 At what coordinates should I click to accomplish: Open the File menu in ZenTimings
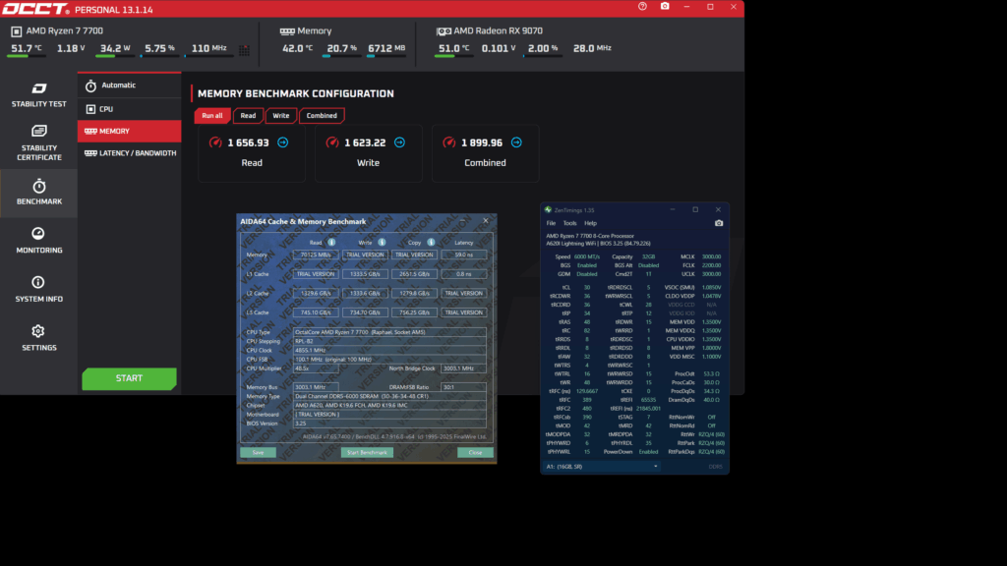click(x=551, y=223)
